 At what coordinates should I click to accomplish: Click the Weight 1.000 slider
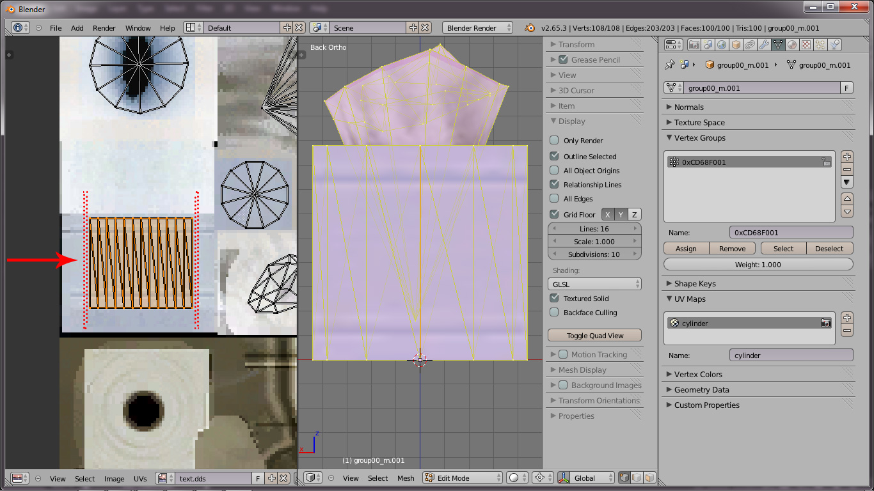pos(758,265)
